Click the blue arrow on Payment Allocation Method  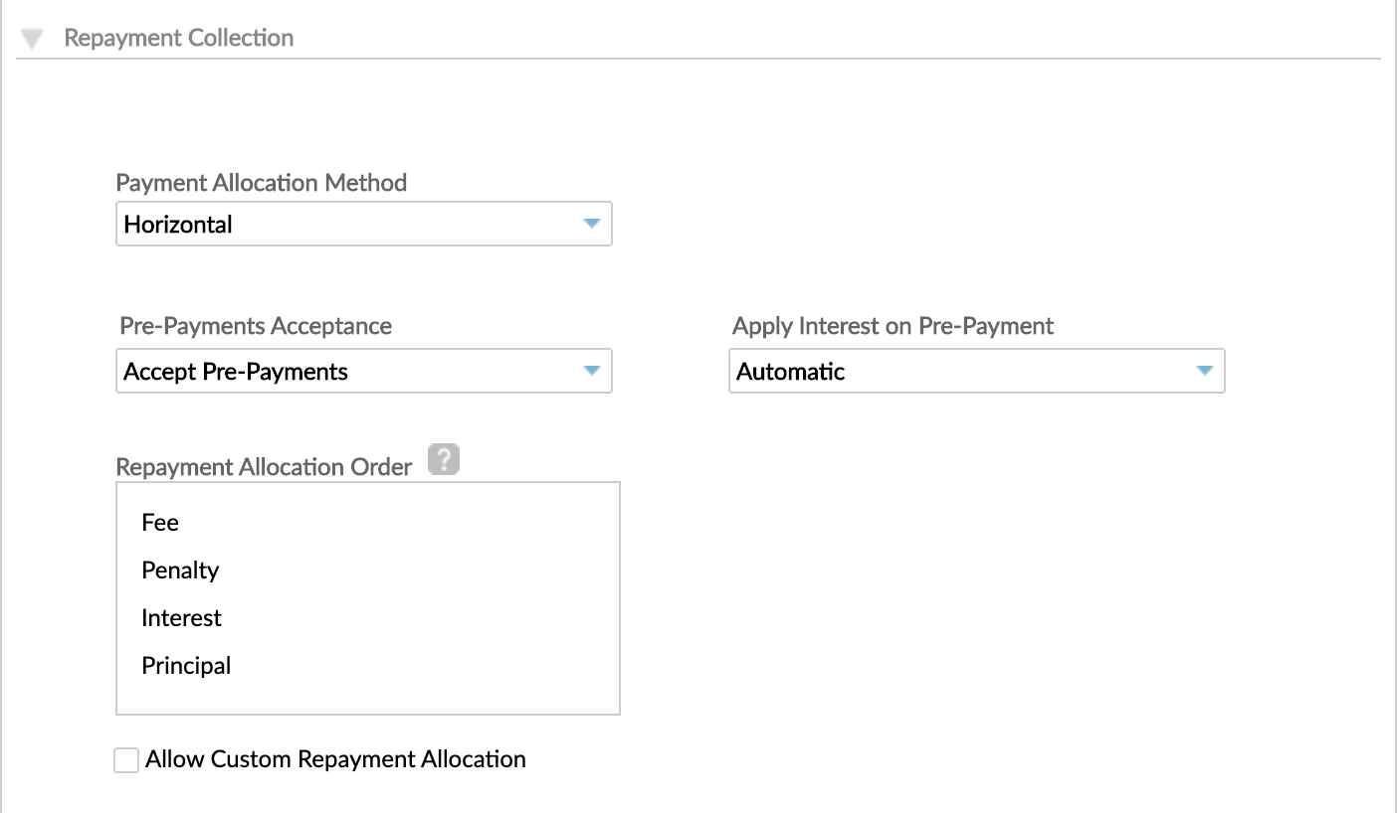[x=594, y=224]
